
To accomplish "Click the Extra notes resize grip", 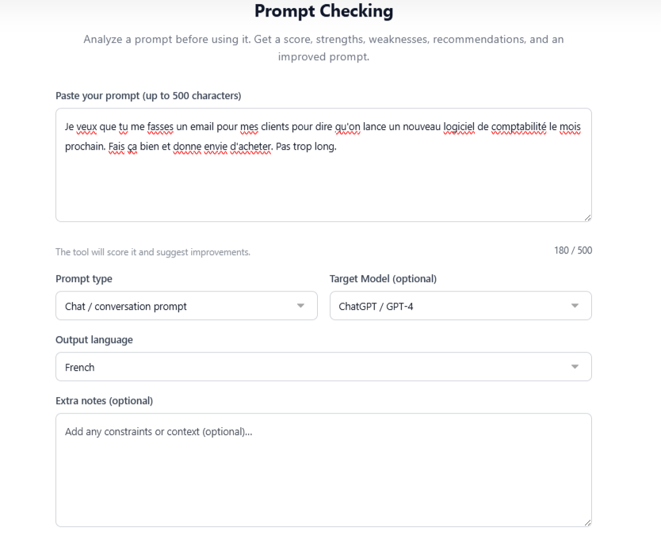I will point(587,521).
